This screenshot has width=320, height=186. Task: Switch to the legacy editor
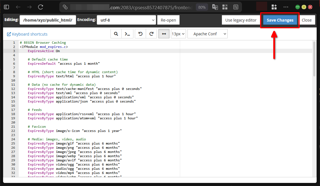241,20
